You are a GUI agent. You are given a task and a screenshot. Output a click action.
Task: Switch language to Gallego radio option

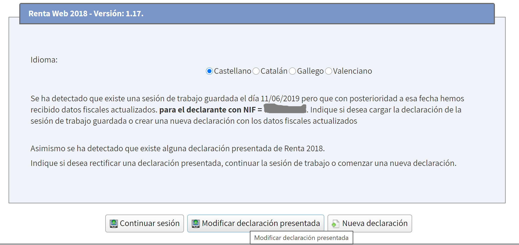pyautogui.click(x=292, y=71)
